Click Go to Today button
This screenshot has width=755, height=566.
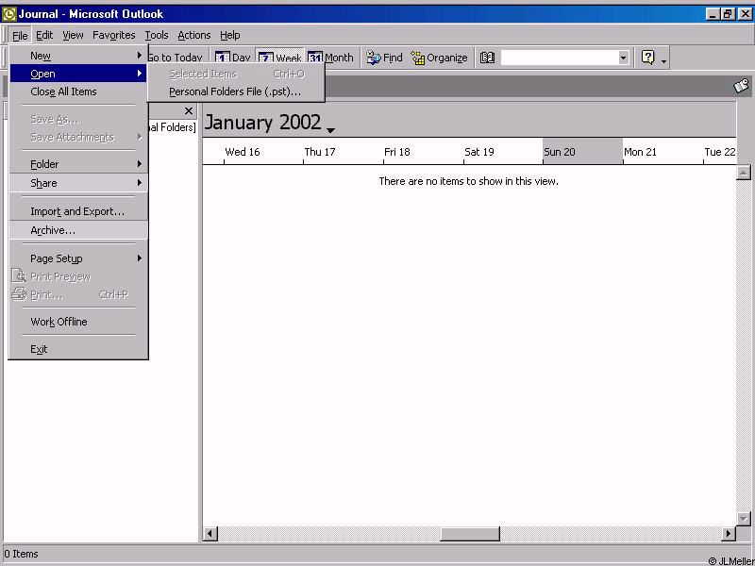pyautogui.click(x=175, y=58)
